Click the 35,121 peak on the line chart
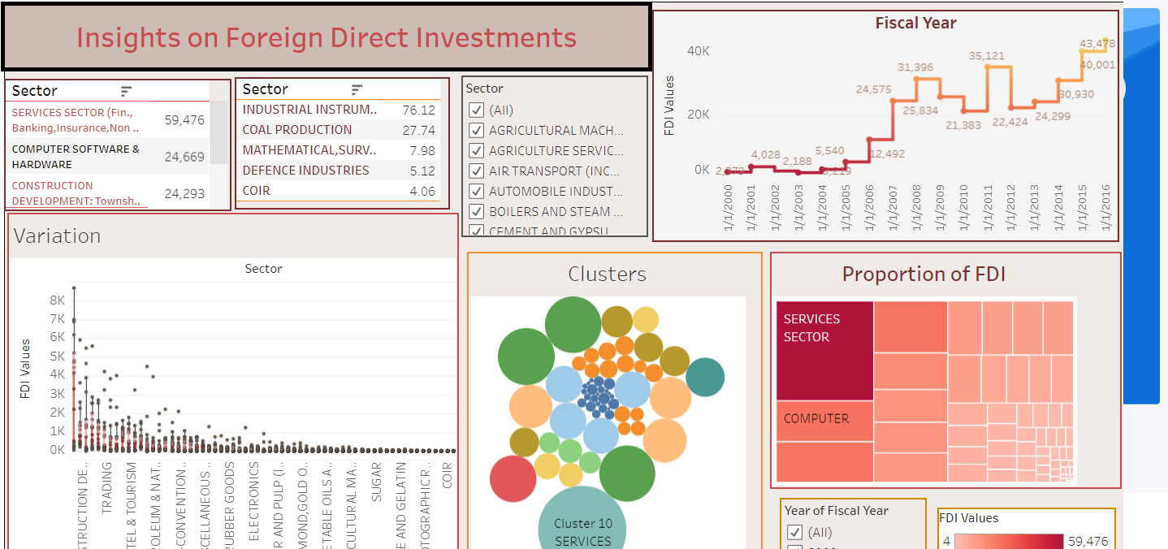Screen dimensions: 1168x549 (986, 67)
